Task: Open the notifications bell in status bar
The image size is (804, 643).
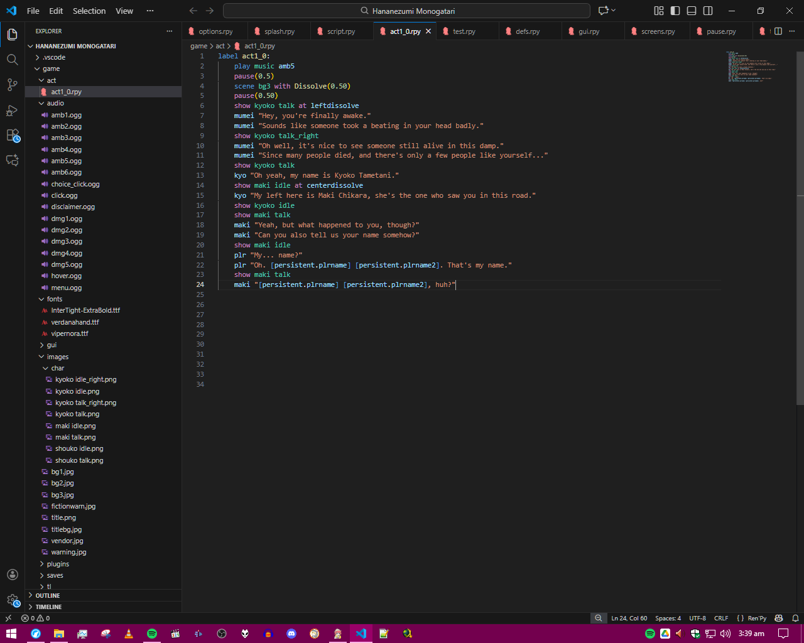Action: click(x=795, y=619)
